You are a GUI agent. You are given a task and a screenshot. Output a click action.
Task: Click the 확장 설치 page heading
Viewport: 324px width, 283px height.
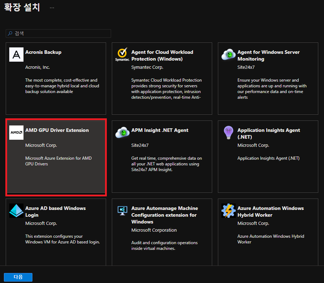tap(22, 7)
